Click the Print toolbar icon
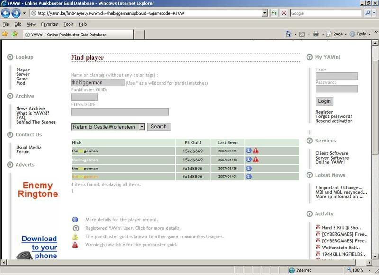This screenshot has height=275, width=379. coord(316,34)
